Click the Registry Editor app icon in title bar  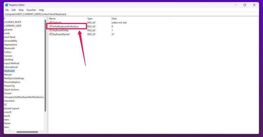[x=6, y=5]
